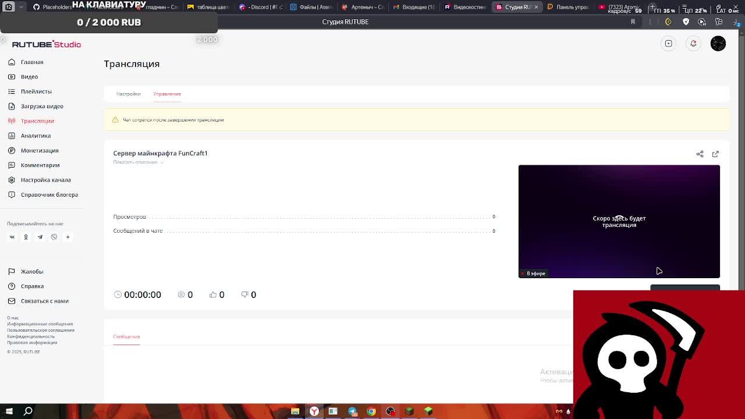The width and height of the screenshot is (745, 419).
Task: Switch to Управление tab
Action: 167,94
